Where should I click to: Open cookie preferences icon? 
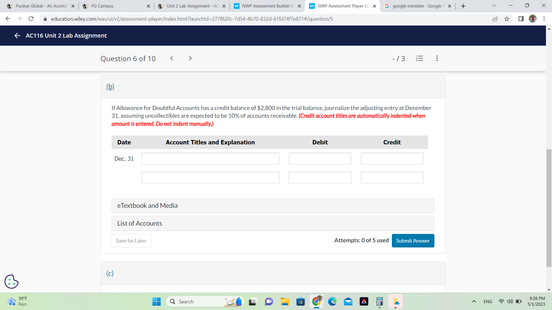click(11, 281)
